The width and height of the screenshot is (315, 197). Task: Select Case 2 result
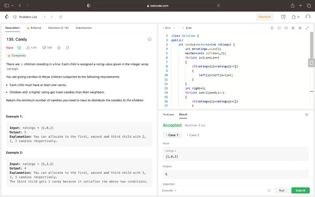tap(193, 135)
